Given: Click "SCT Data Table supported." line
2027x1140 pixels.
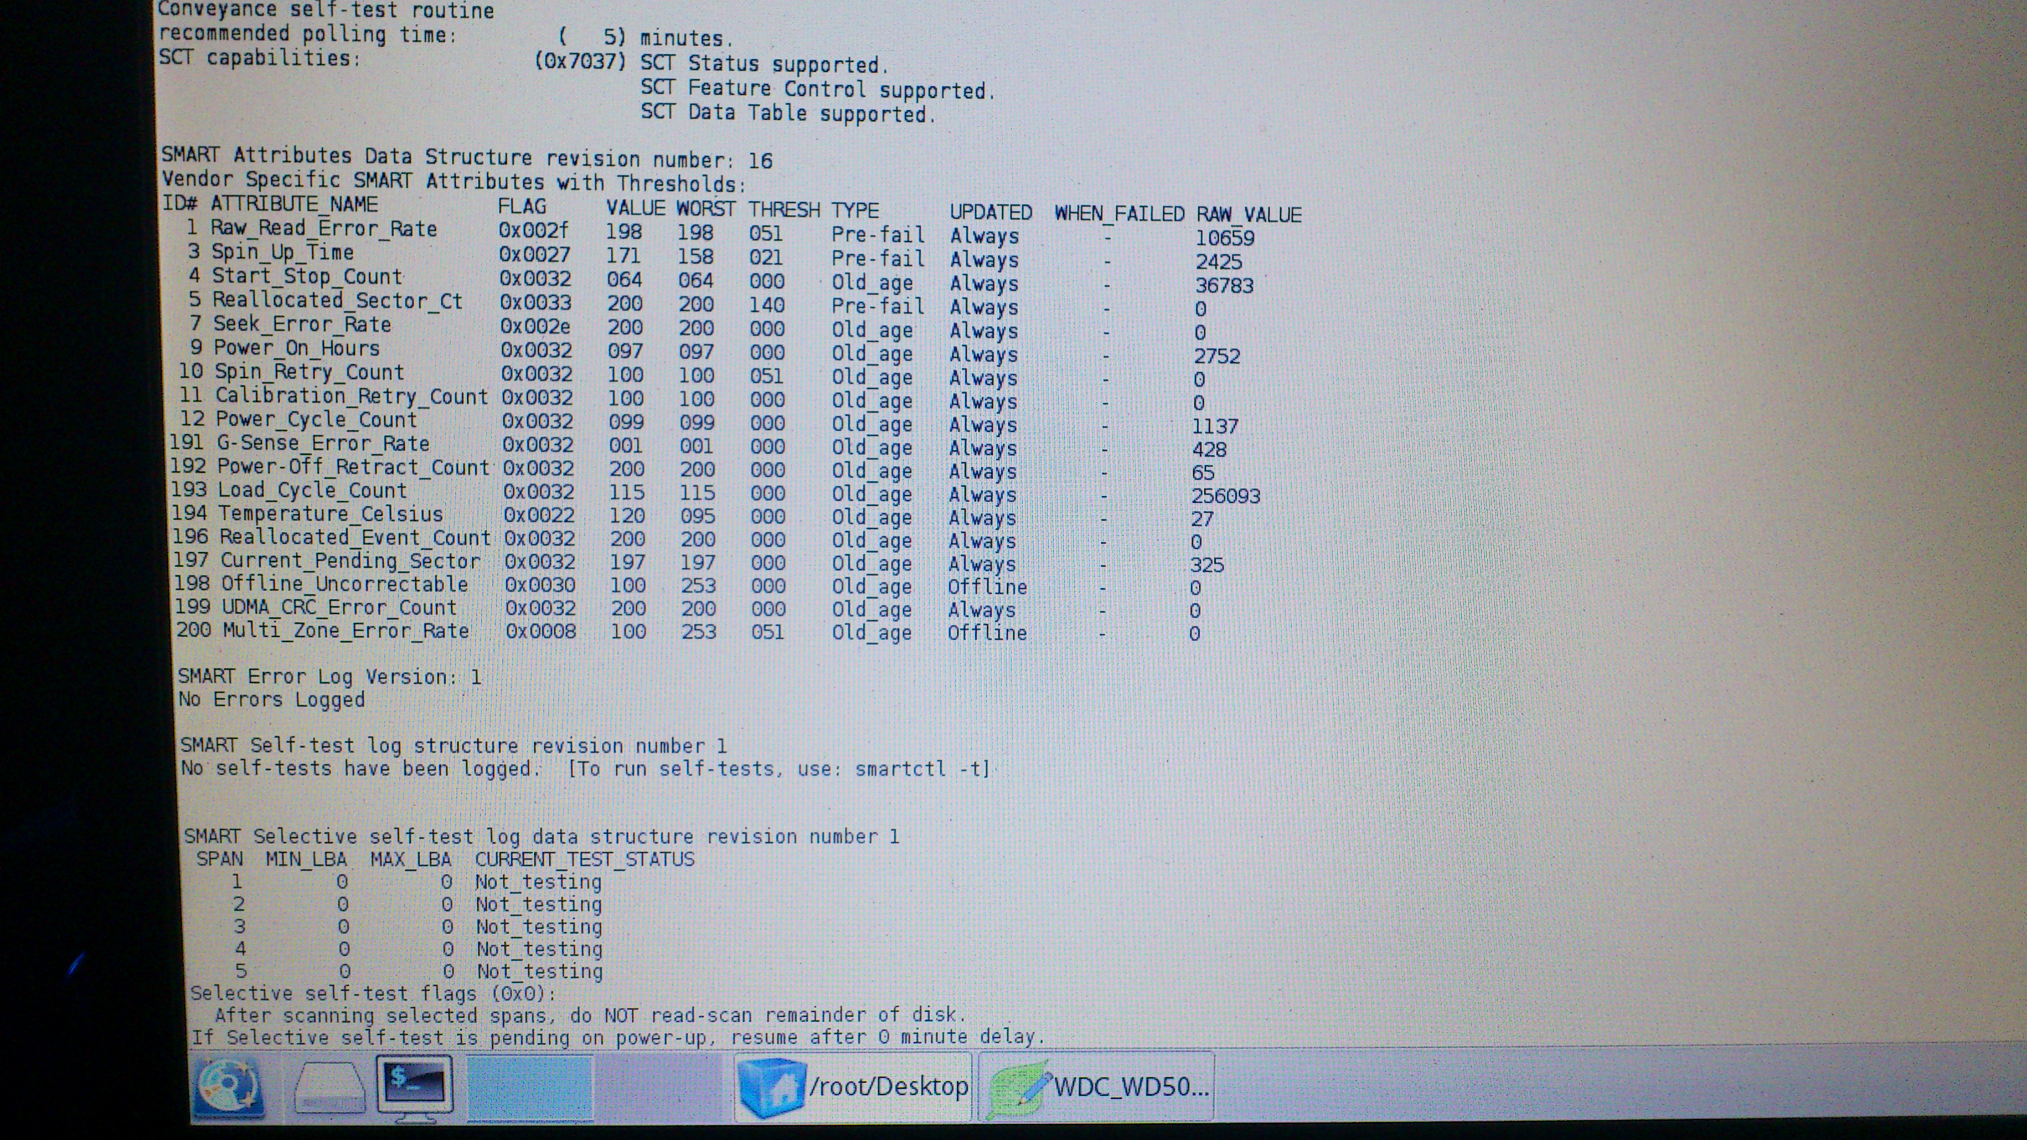Looking at the screenshot, I should 787,113.
